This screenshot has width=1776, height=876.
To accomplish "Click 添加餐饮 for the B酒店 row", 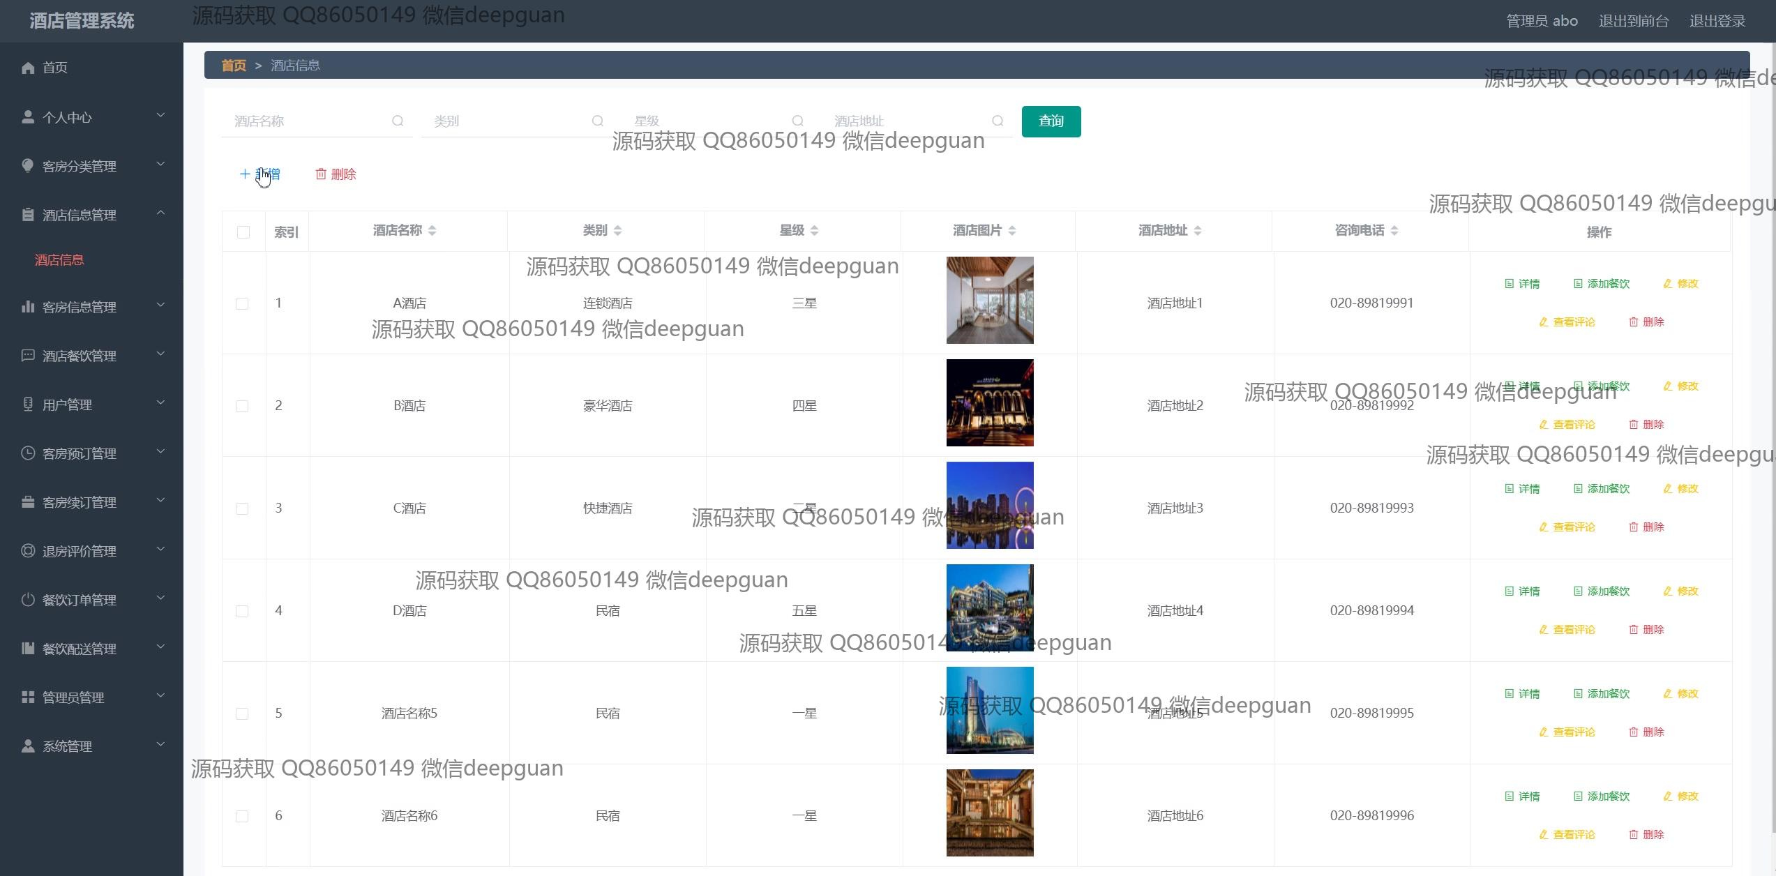I will click(1602, 386).
